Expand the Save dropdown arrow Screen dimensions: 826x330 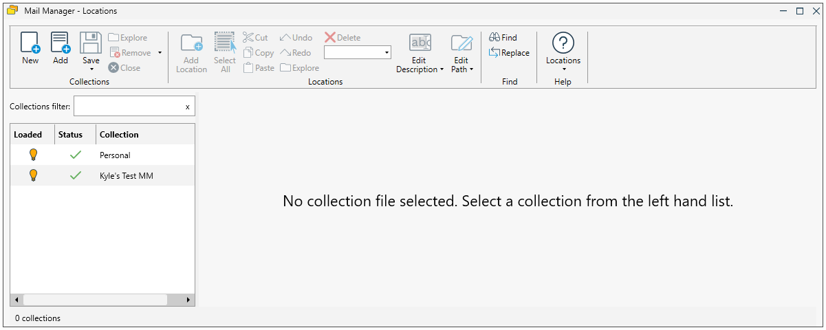(91, 69)
